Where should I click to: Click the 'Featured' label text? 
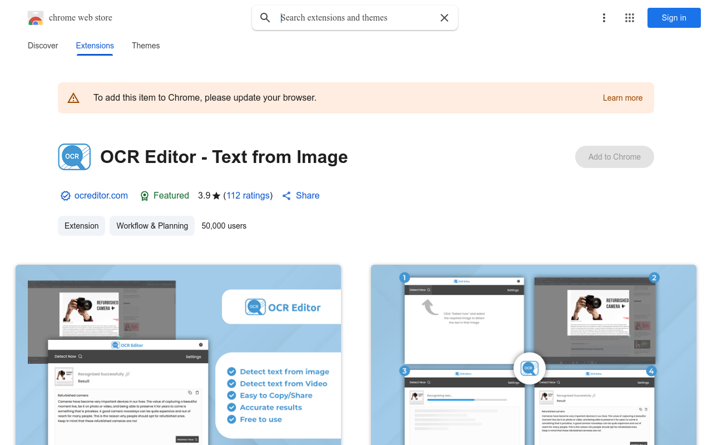[x=171, y=196]
